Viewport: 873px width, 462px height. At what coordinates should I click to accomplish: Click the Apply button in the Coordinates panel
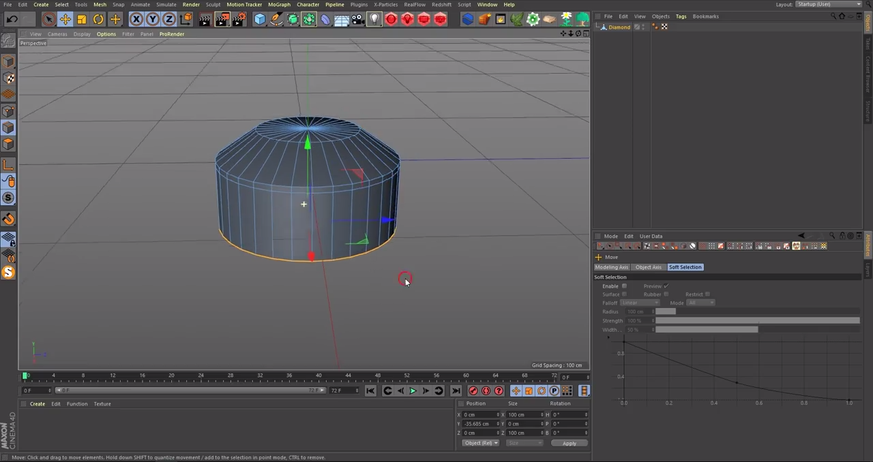[x=569, y=443]
